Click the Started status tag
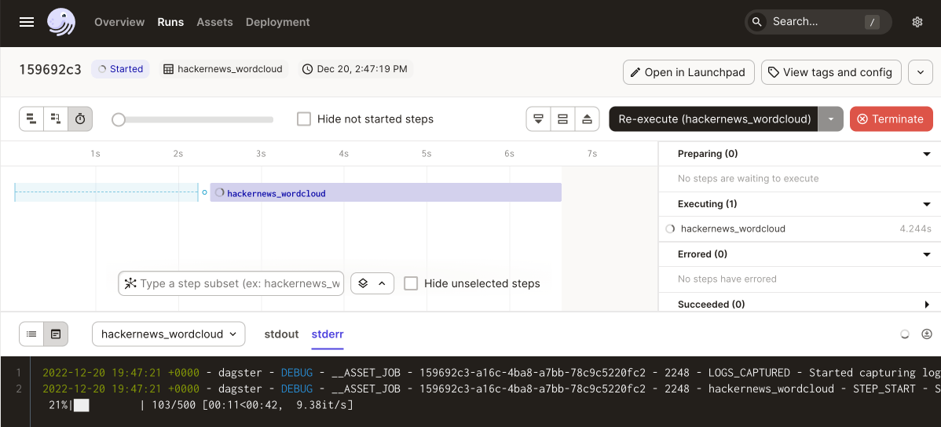 point(120,69)
